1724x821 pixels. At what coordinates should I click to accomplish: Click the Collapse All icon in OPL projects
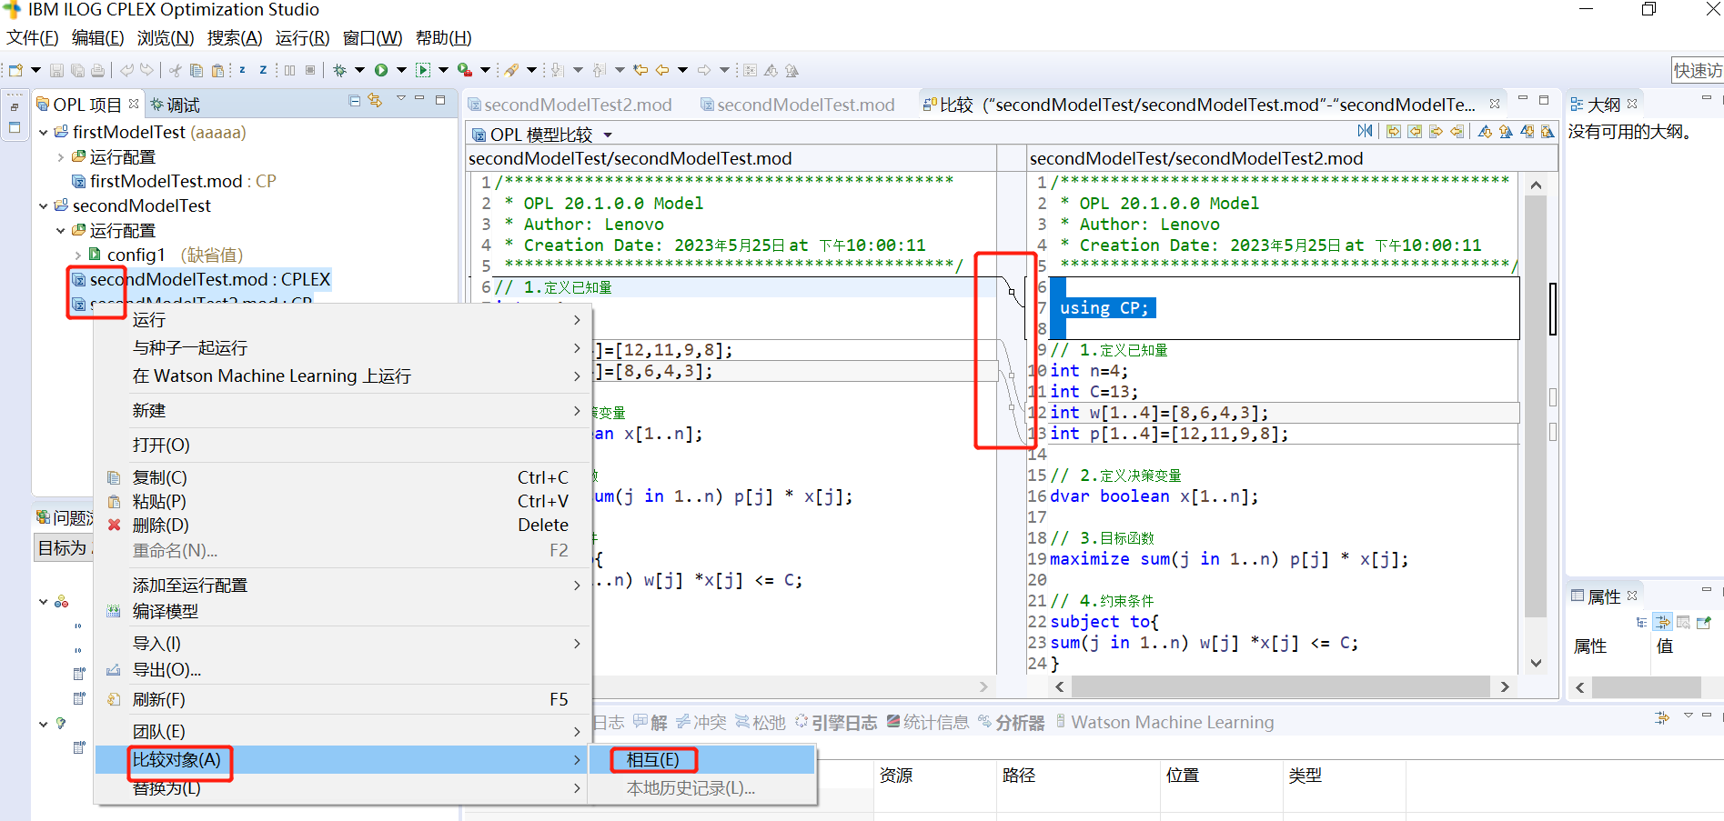pos(355,101)
